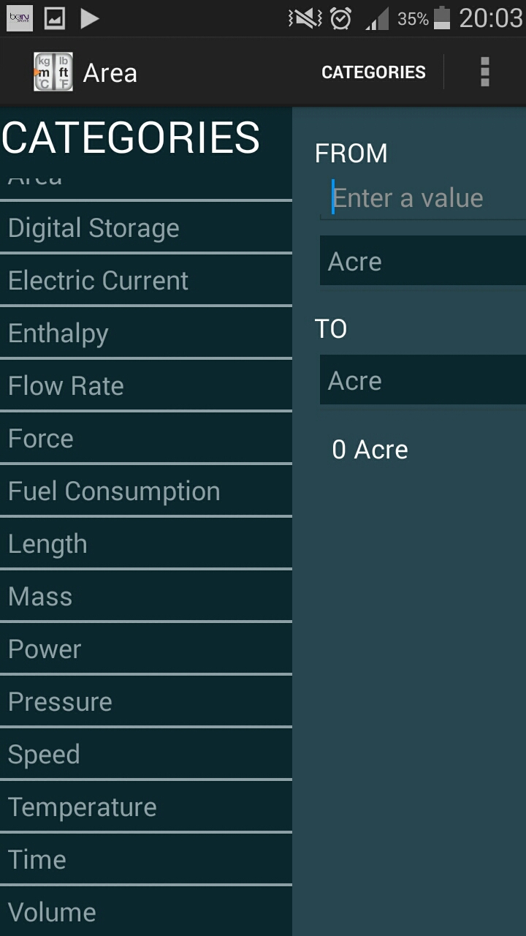The image size is (526, 936).
Task: Open CATEGORIES from the action bar
Action: (x=373, y=72)
